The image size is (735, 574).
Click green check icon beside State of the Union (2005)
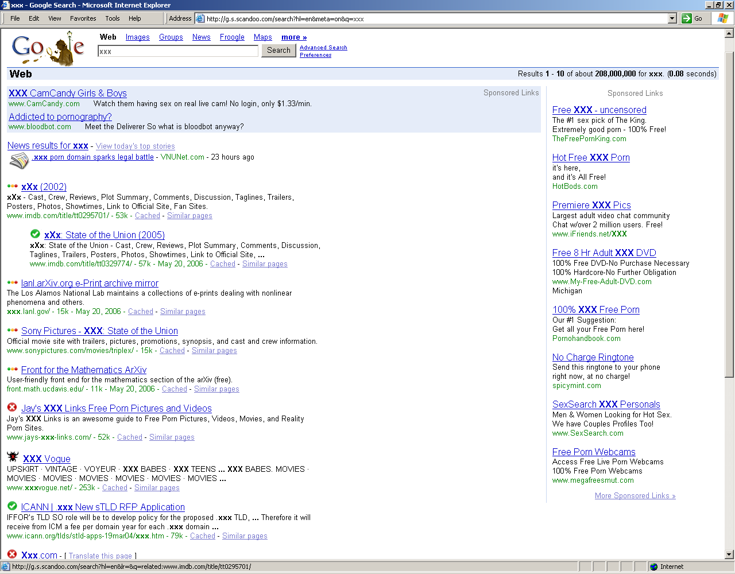(x=35, y=234)
